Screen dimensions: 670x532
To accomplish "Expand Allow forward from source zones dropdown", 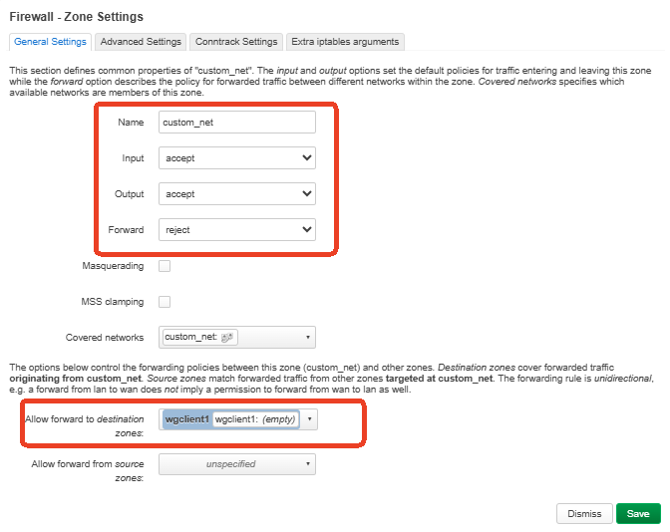I will (x=237, y=464).
